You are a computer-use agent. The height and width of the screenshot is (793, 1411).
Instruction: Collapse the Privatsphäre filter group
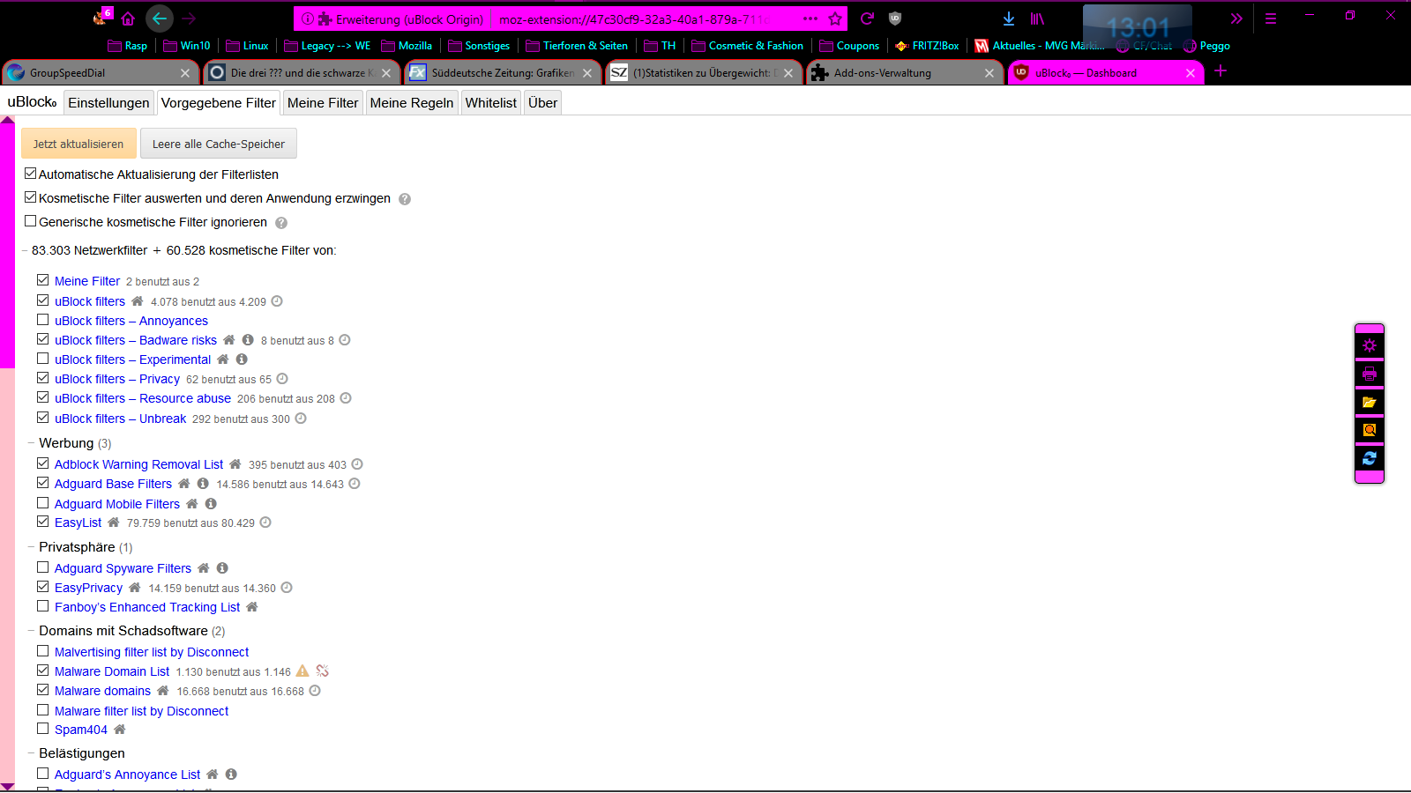point(31,547)
